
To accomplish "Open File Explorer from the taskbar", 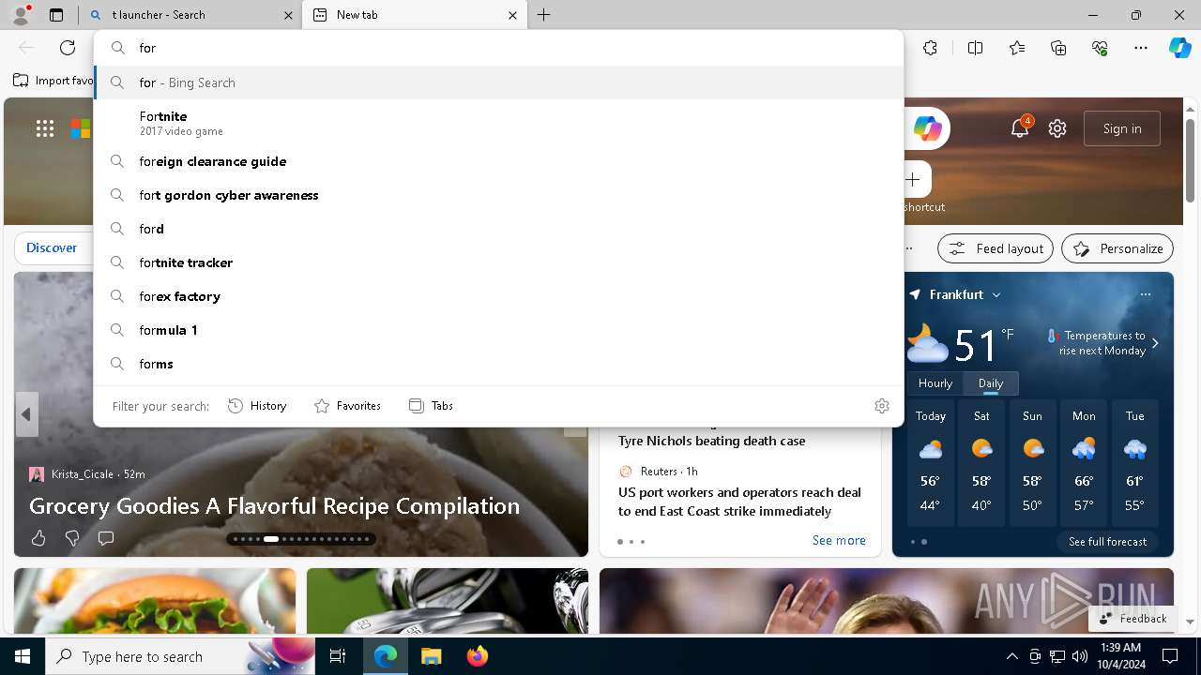I will [431, 656].
